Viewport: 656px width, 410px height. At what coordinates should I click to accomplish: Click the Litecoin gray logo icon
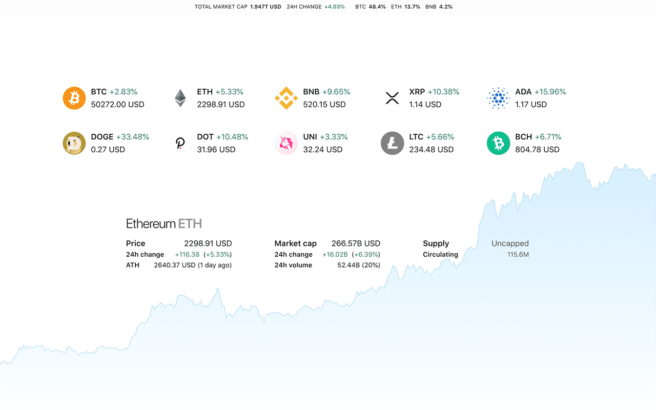[393, 143]
